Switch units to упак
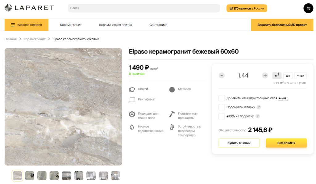 tap(301, 75)
